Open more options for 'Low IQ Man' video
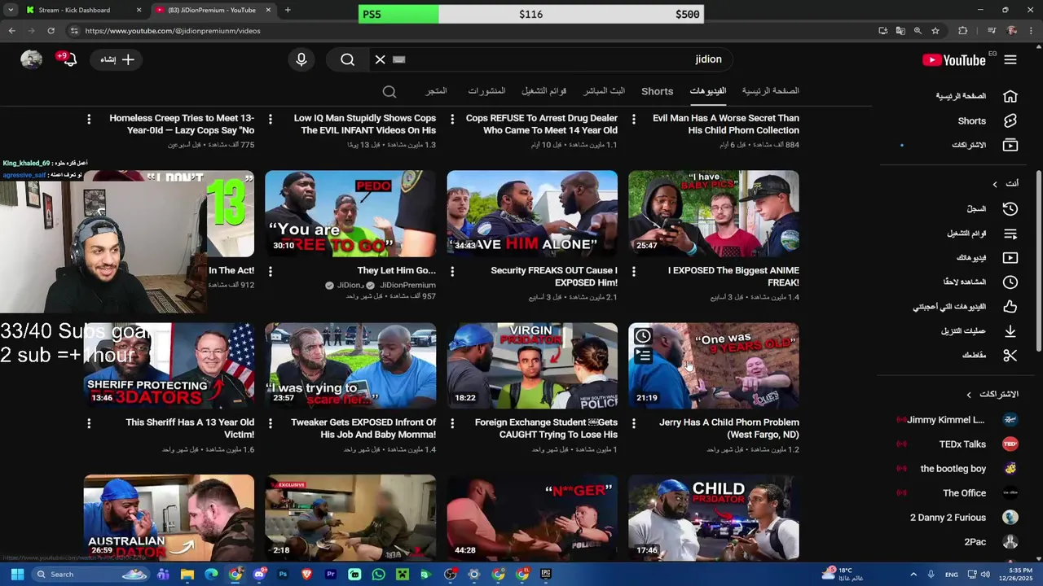The height and width of the screenshot is (586, 1043). coord(271,119)
